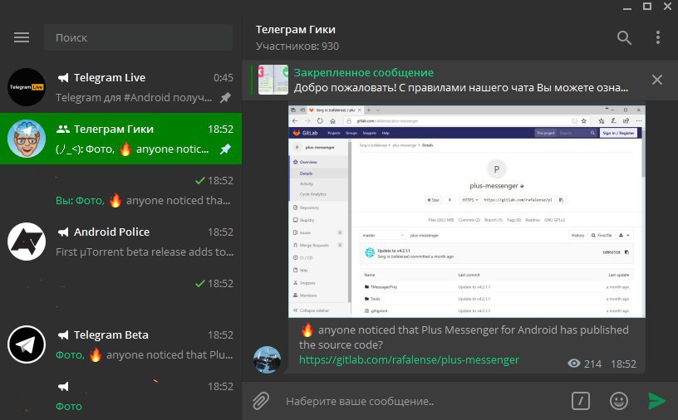Click the pin icon on Телеграм Гики

pyautogui.click(x=225, y=149)
